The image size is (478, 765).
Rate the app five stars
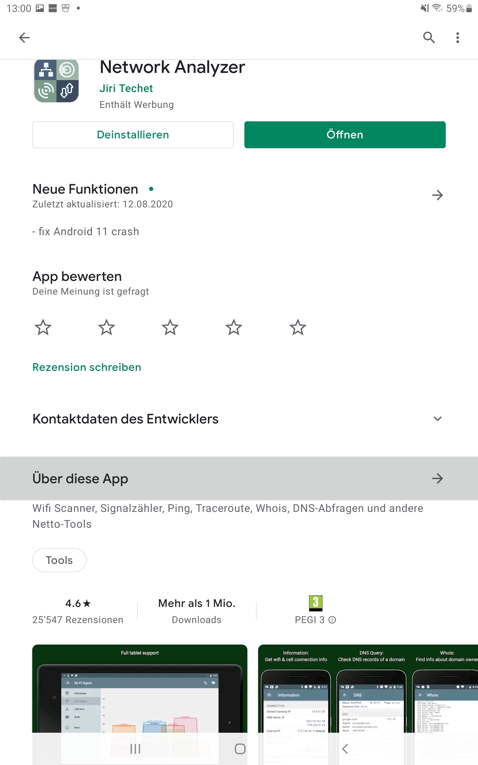tap(298, 327)
